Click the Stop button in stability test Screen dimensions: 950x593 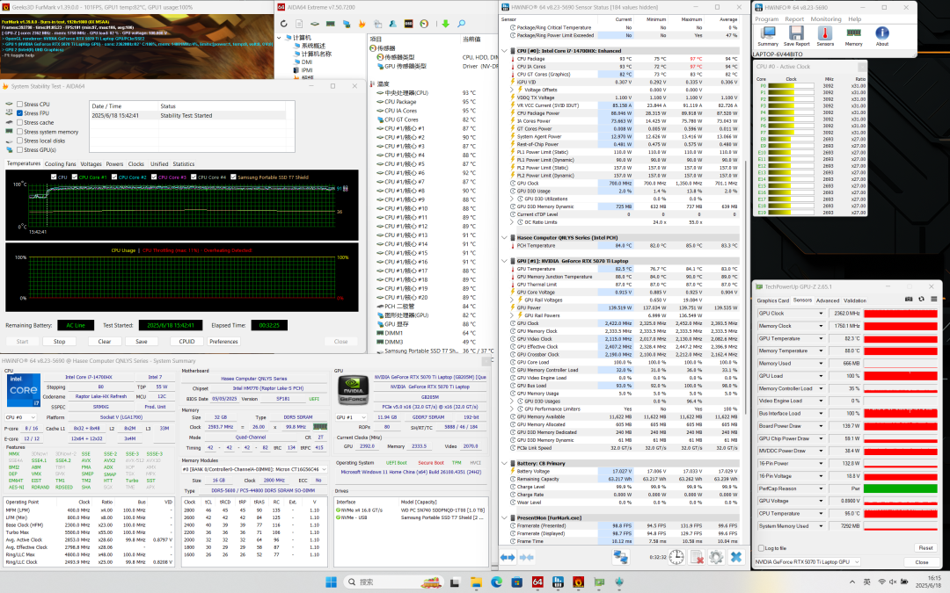(x=60, y=341)
